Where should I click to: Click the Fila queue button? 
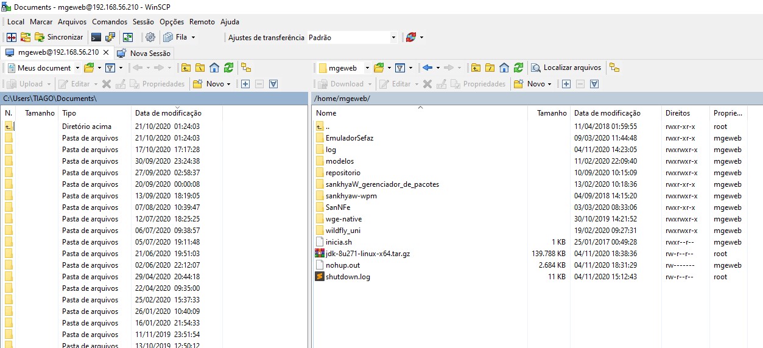pos(175,37)
